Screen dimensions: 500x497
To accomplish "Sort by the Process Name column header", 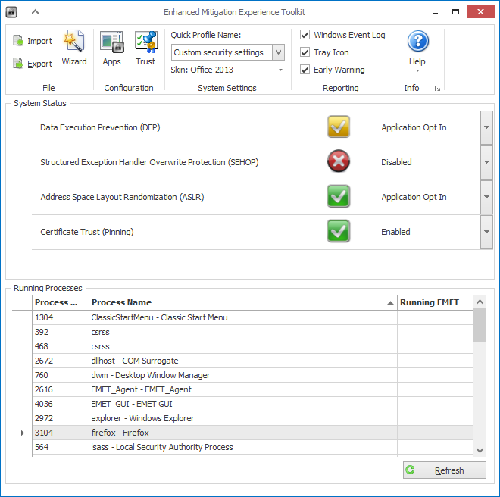I will click(x=243, y=302).
